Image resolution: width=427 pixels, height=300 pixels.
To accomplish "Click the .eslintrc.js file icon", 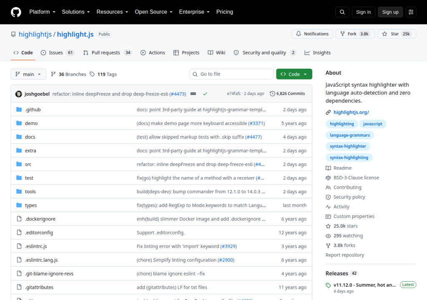I will pyautogui.click(x=19, y=246).
